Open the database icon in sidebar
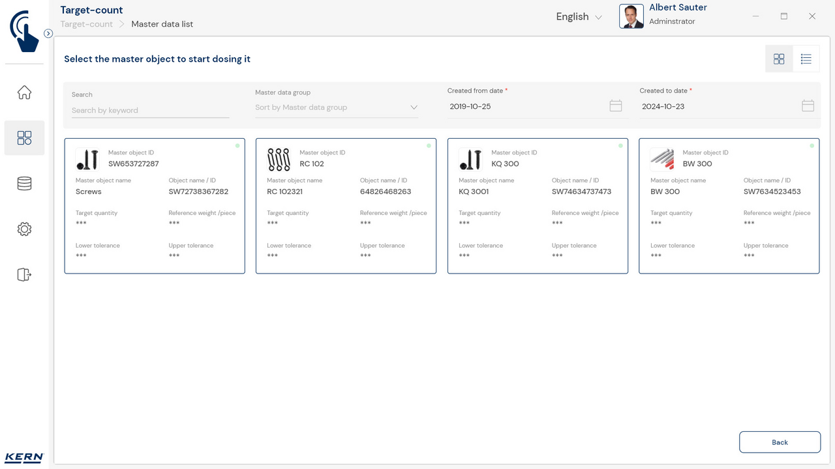 24,184
